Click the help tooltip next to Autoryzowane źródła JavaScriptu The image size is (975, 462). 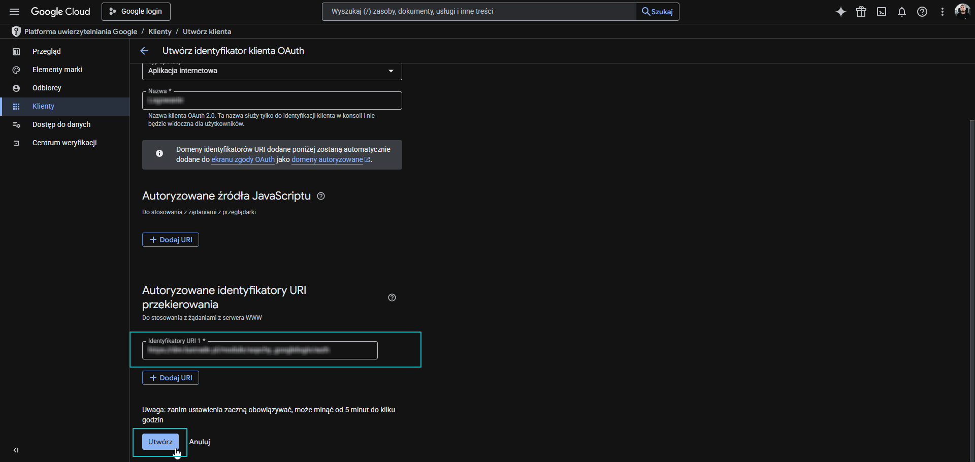[321, 196]
